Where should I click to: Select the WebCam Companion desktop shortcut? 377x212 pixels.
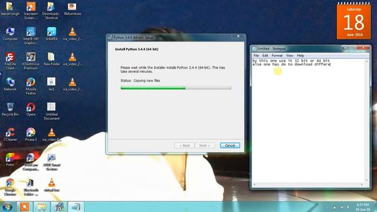click(x=31, y=162)
